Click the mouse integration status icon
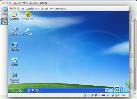 point(112,95)
